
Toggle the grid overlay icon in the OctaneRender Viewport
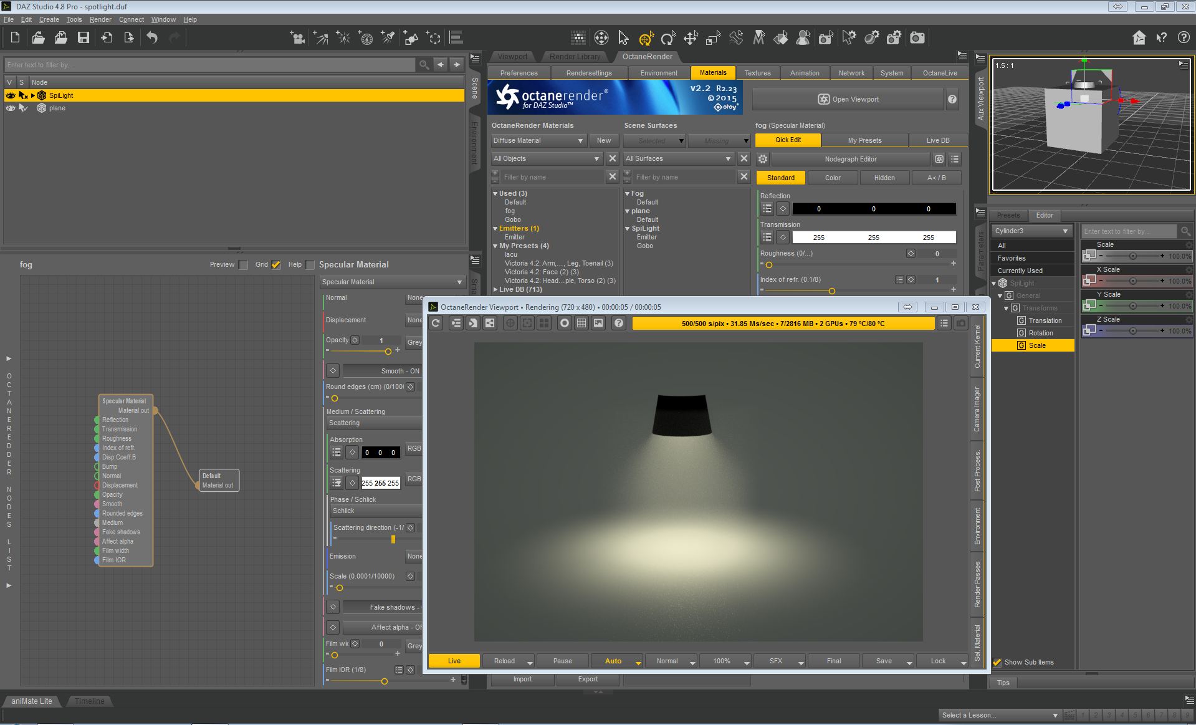click(x=581, y=323)
